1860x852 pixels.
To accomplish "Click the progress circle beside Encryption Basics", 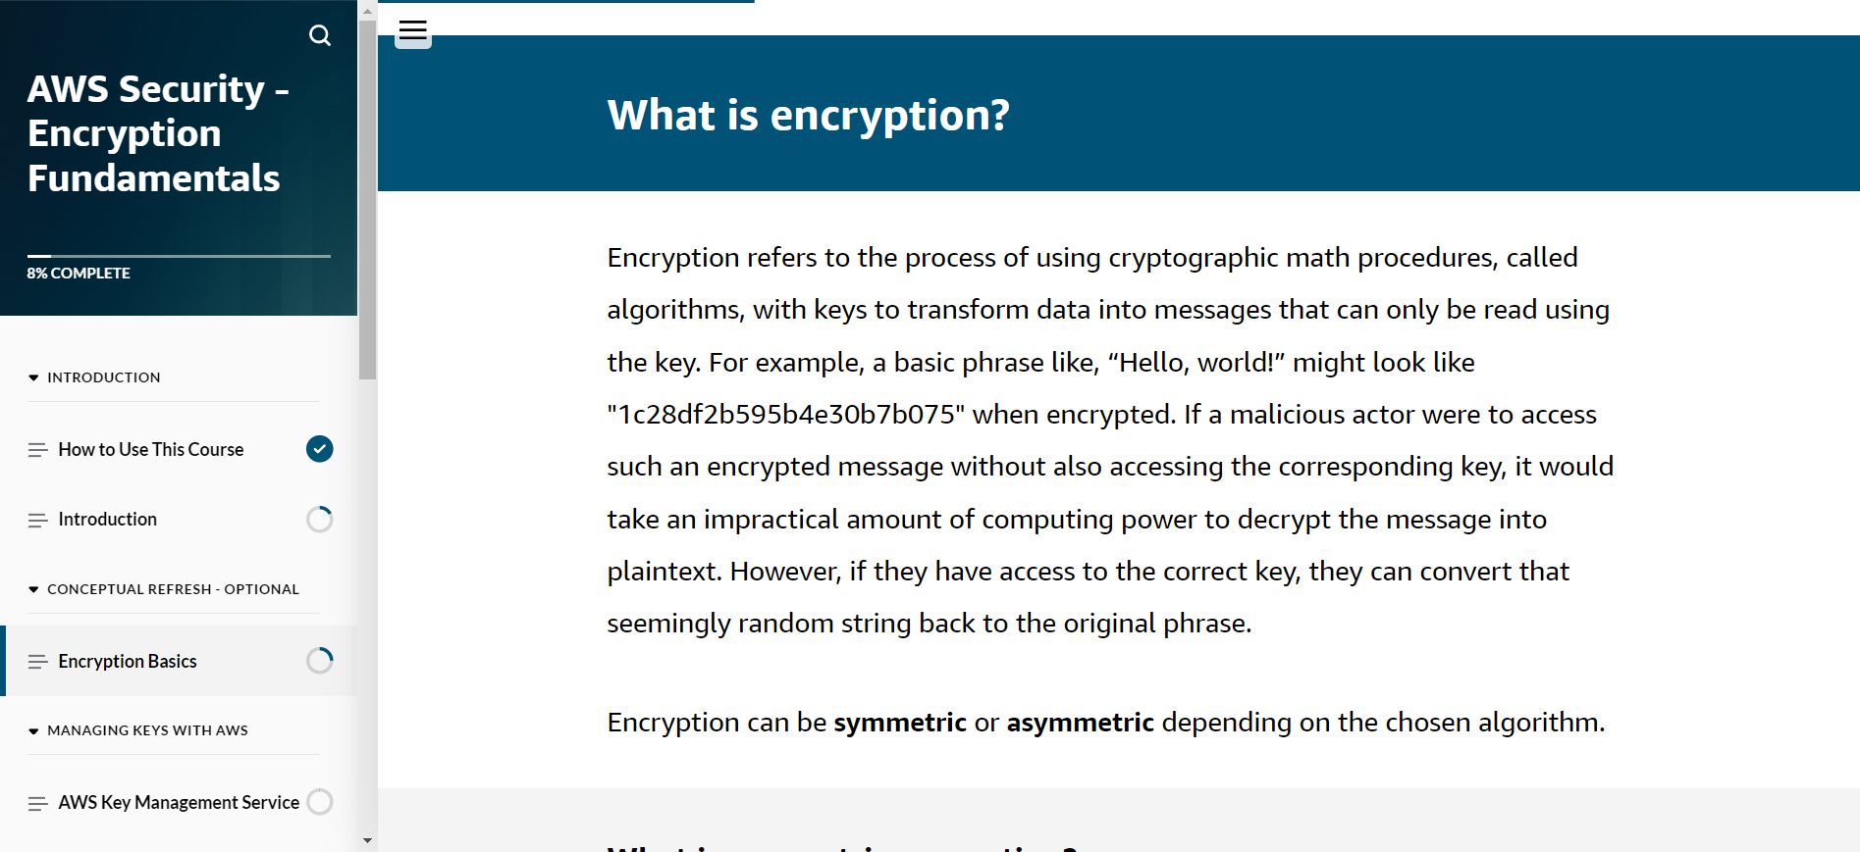I will (319, 661).
